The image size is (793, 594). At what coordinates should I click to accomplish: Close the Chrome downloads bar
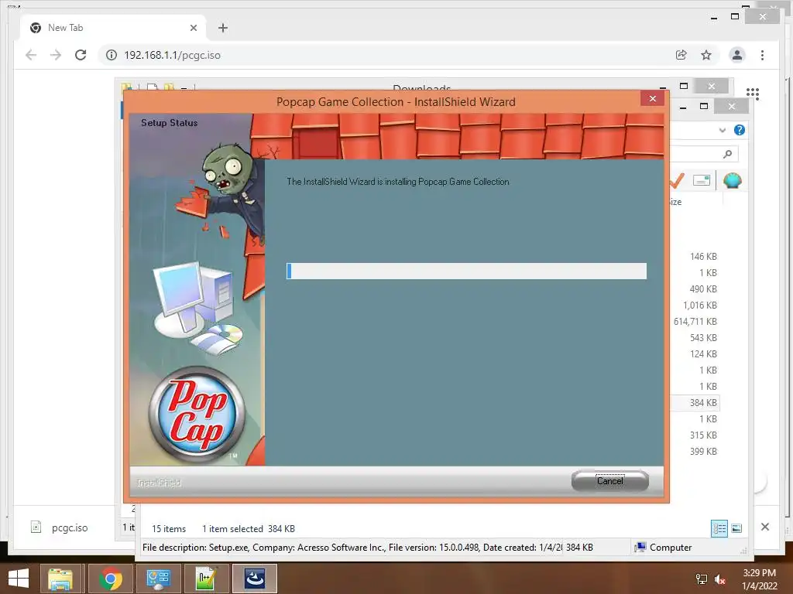click(765, 527)
